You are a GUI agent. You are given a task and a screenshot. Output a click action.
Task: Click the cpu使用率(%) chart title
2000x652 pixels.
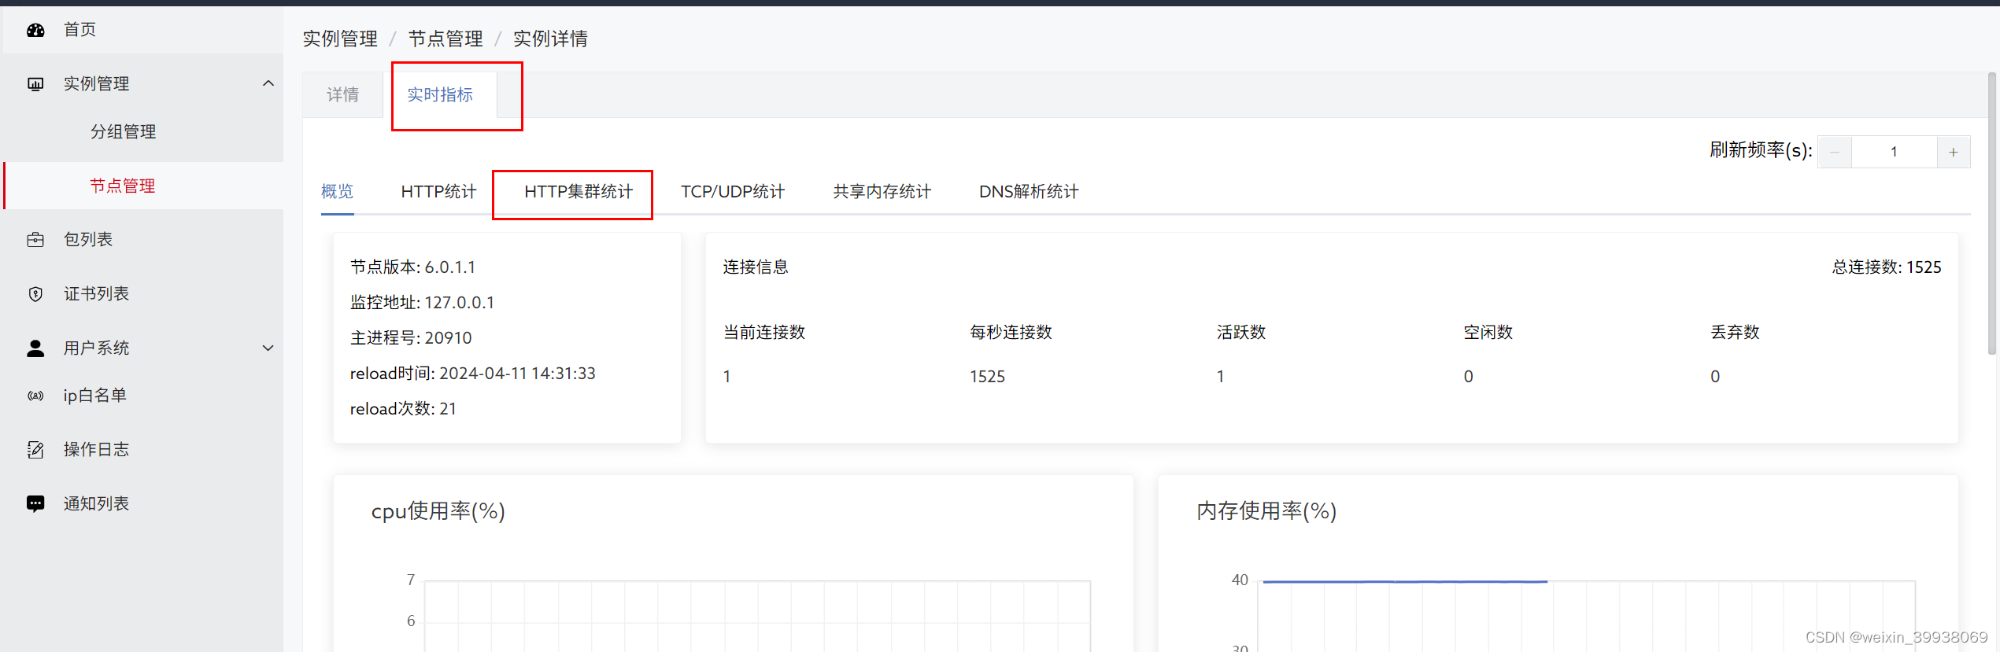(438, 511)
